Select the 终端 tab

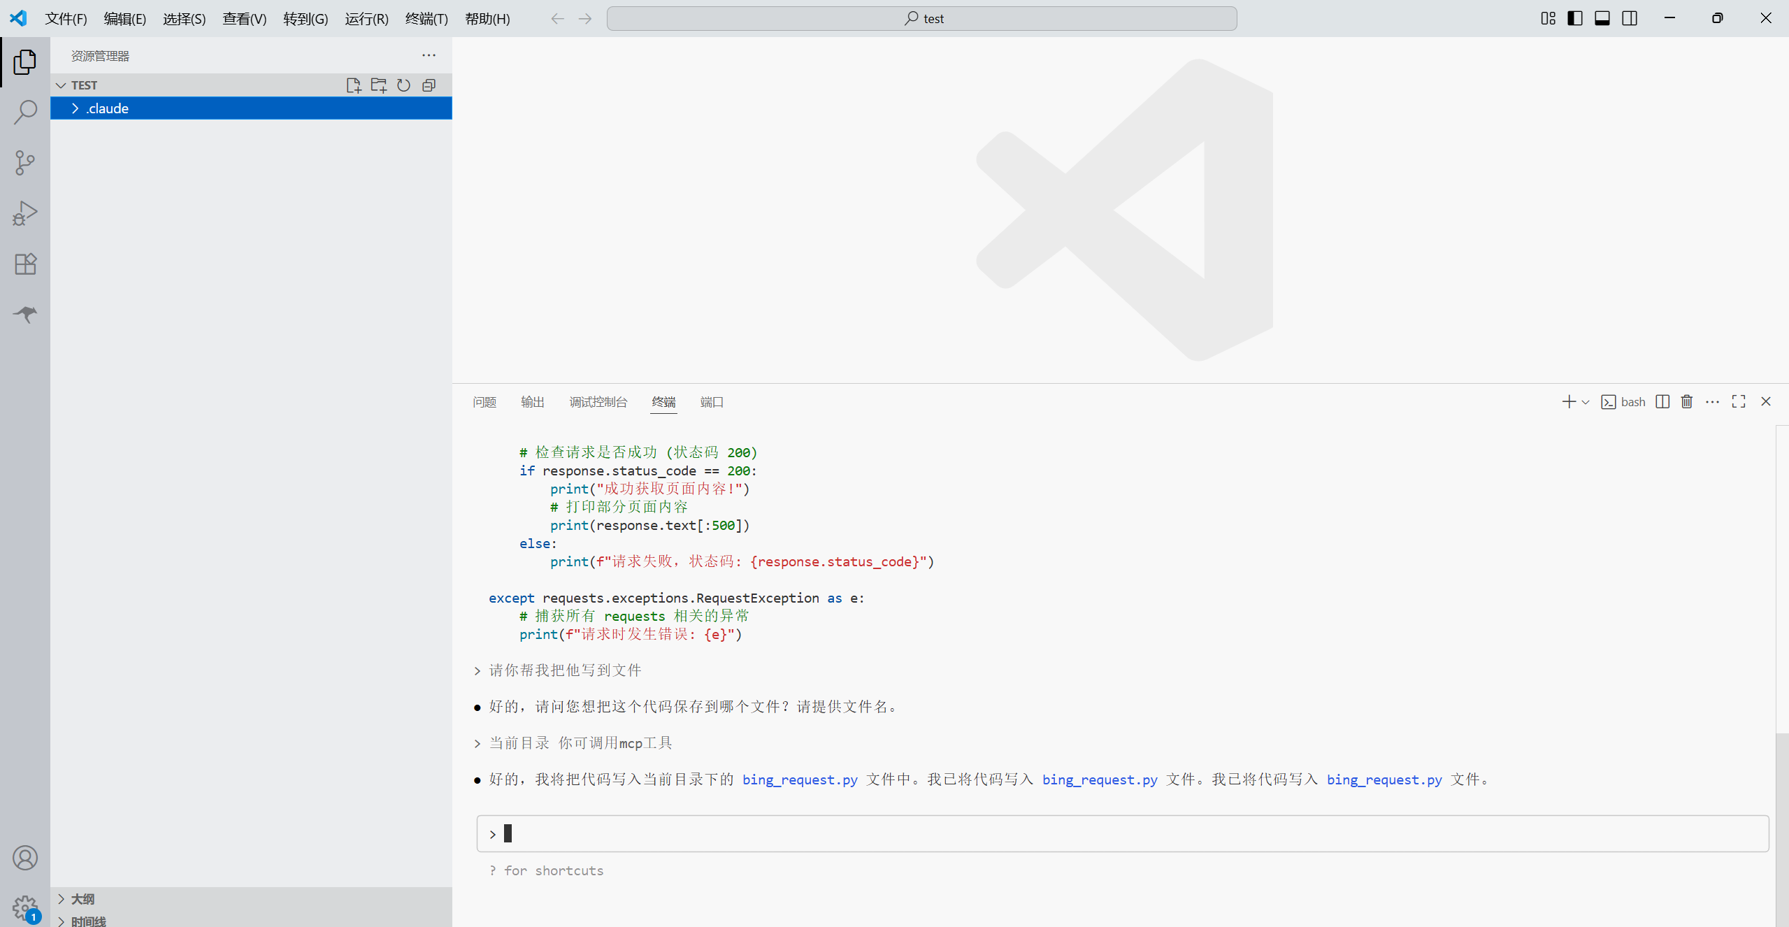(663, 402)
